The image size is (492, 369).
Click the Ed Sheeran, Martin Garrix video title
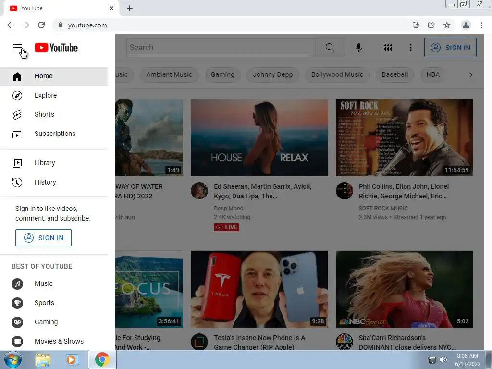(263, 191)
